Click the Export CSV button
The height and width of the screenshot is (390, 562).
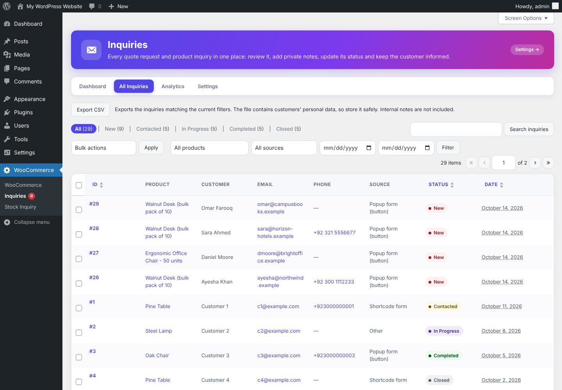(91, 110)
